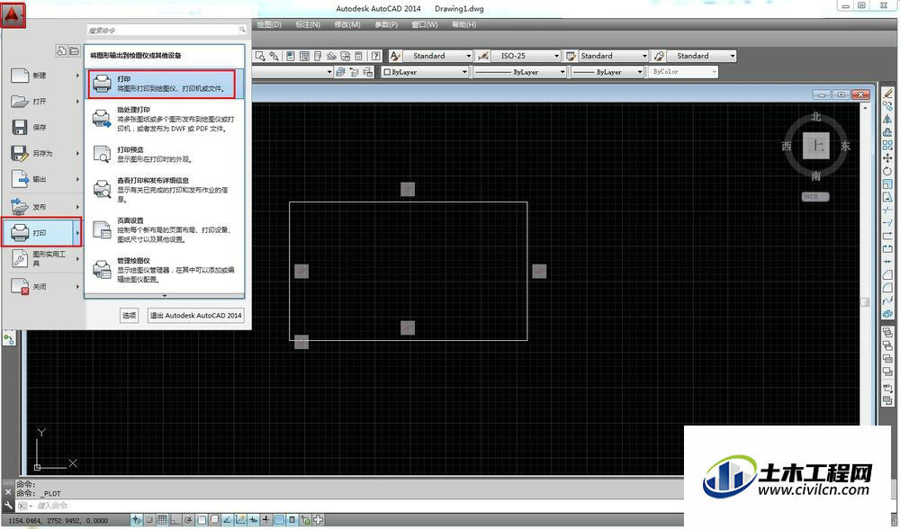Open the 参数(P) Parametric menu
This screenshot has height=529, width=900.
(x=386, y=24)
